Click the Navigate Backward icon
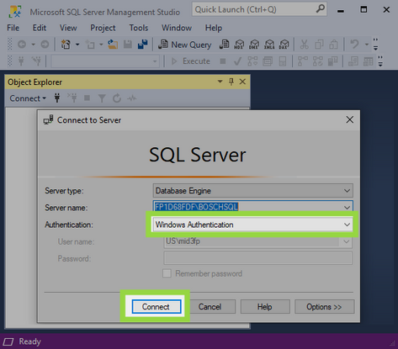The height and width of the screenshot is (349, 398). [x=22, y=45]
